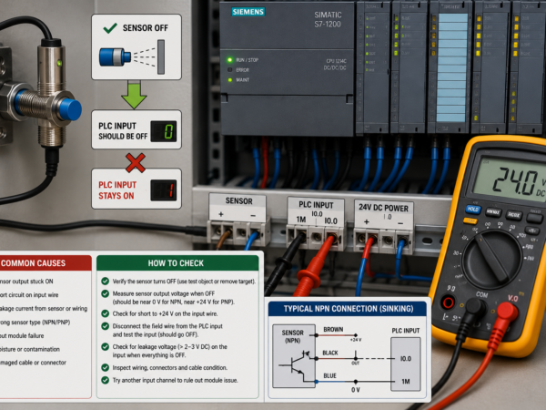Click the light blue expansion module front panel
The image size is (546, 410).
click(x=452, y=67)
